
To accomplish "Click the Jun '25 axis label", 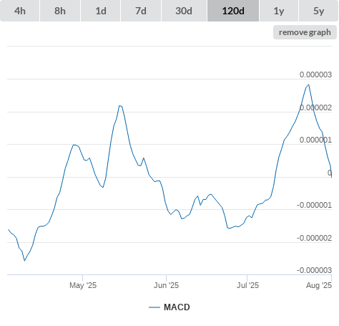I will pos(166,285).
